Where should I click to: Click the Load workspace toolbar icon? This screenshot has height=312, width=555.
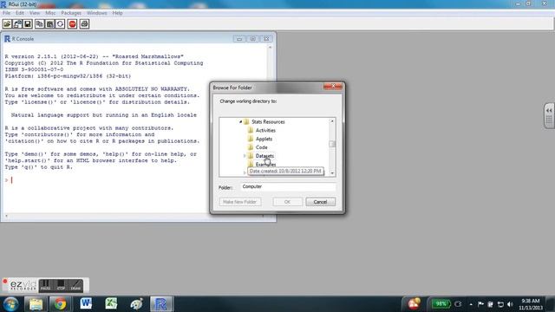click(17, 24)
